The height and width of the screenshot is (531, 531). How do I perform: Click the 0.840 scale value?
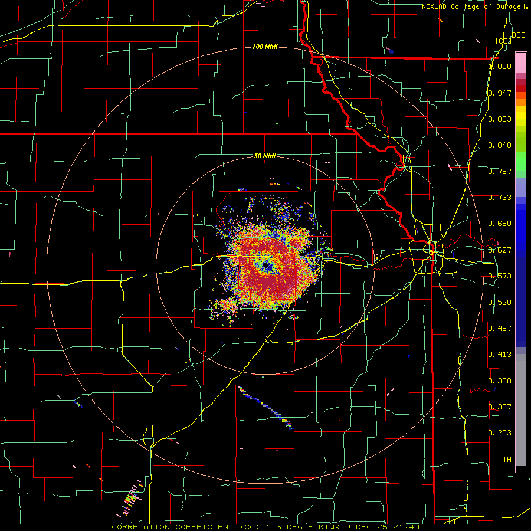500,145
